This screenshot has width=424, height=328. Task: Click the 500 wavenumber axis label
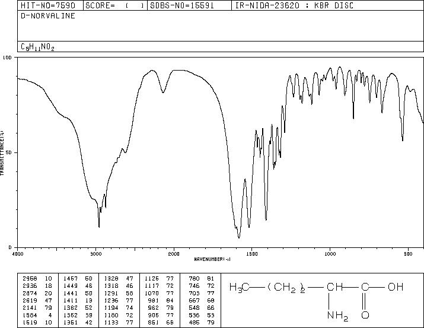pos(408,254)
